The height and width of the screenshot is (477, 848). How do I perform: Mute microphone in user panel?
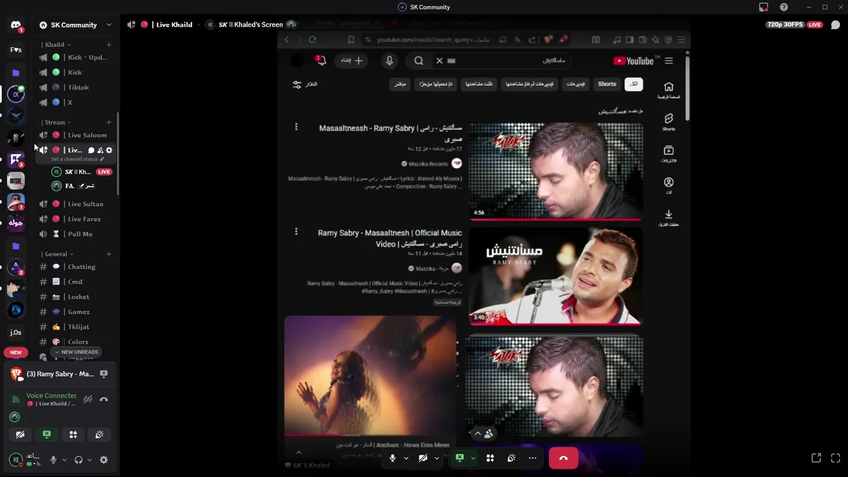[x=53, y=460]
